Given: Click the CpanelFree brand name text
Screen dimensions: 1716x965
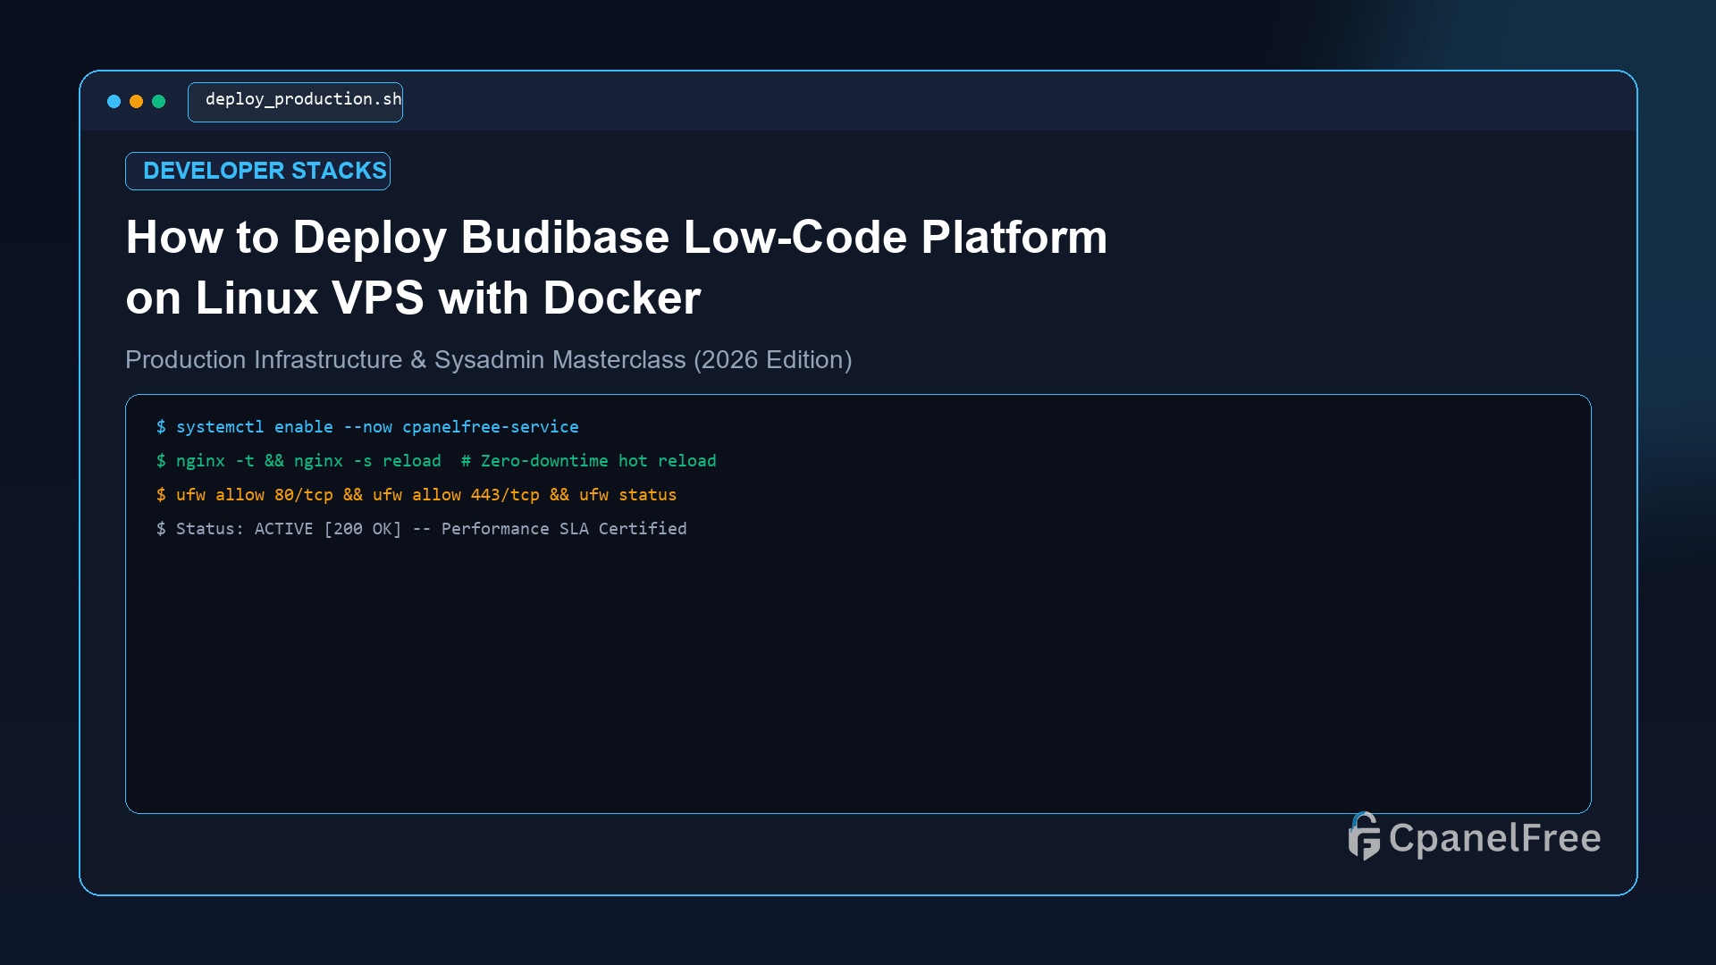Looking at the screenshot, I should pyautogui.click(x=1494, y=838).
